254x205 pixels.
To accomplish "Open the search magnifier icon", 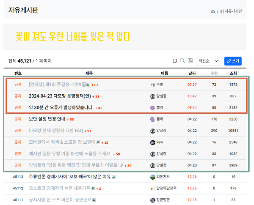I will (182, 61).
